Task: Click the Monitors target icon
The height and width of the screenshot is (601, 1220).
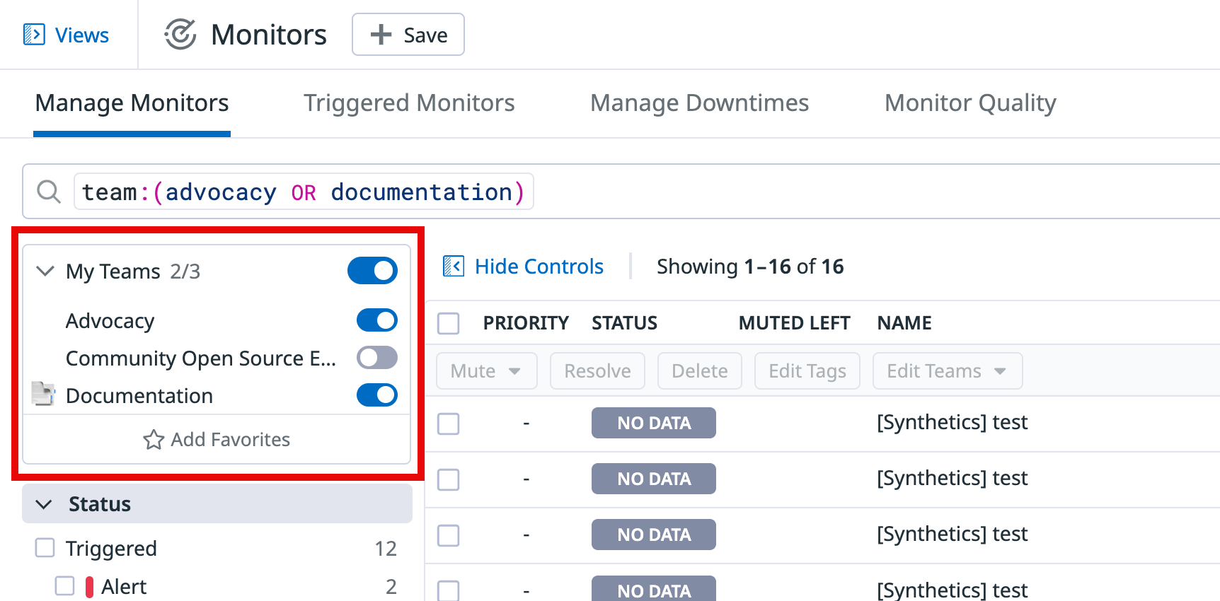Action: pyautogui.click(x=180, y=35)
